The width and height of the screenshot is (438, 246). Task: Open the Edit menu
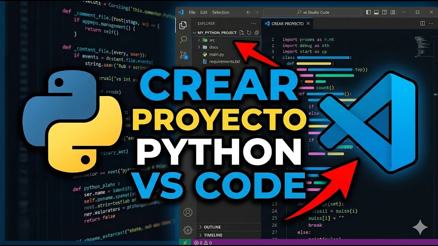coord(204,12)
